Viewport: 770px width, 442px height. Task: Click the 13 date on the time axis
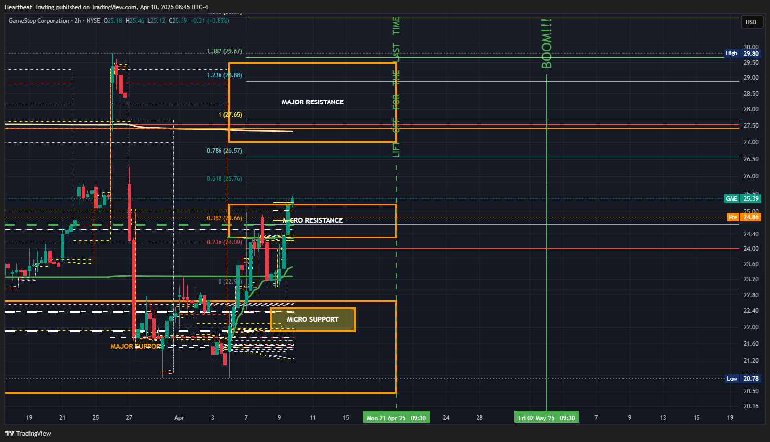(663, 418)
